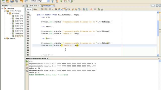The image size is (161, 90).
Task: Expand the Libraries node
Action: coord(5,38)
